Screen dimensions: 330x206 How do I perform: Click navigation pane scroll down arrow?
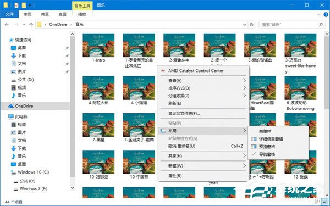(x=73, y=188)
